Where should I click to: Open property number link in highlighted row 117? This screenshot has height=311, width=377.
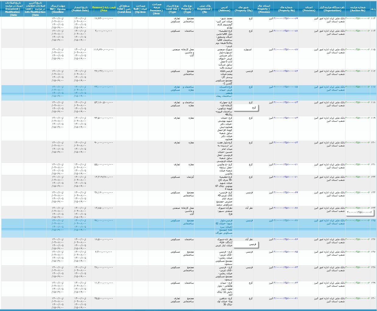(286, 87)
